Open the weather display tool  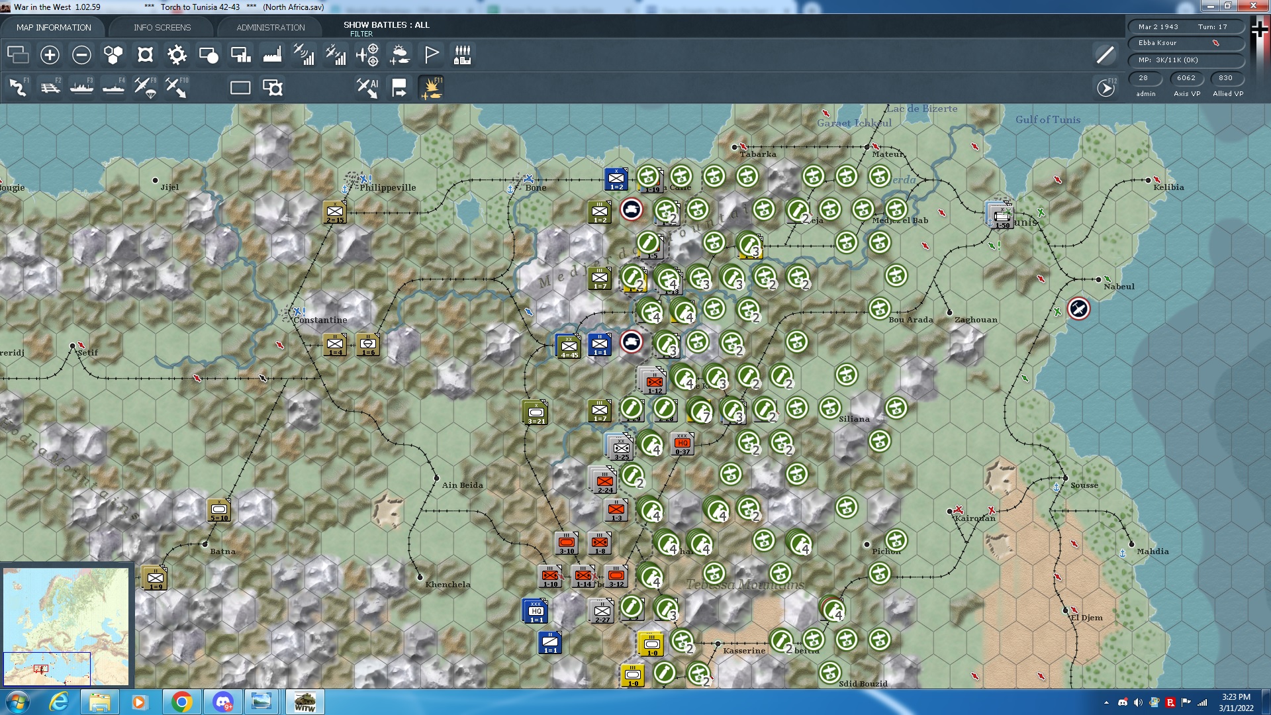[x=398, y=55]
